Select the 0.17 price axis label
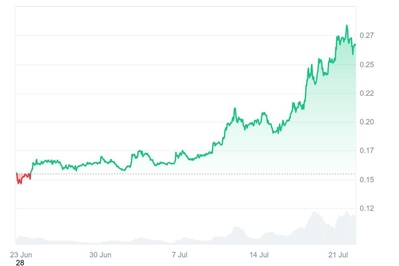 click(x=367, y=151)
